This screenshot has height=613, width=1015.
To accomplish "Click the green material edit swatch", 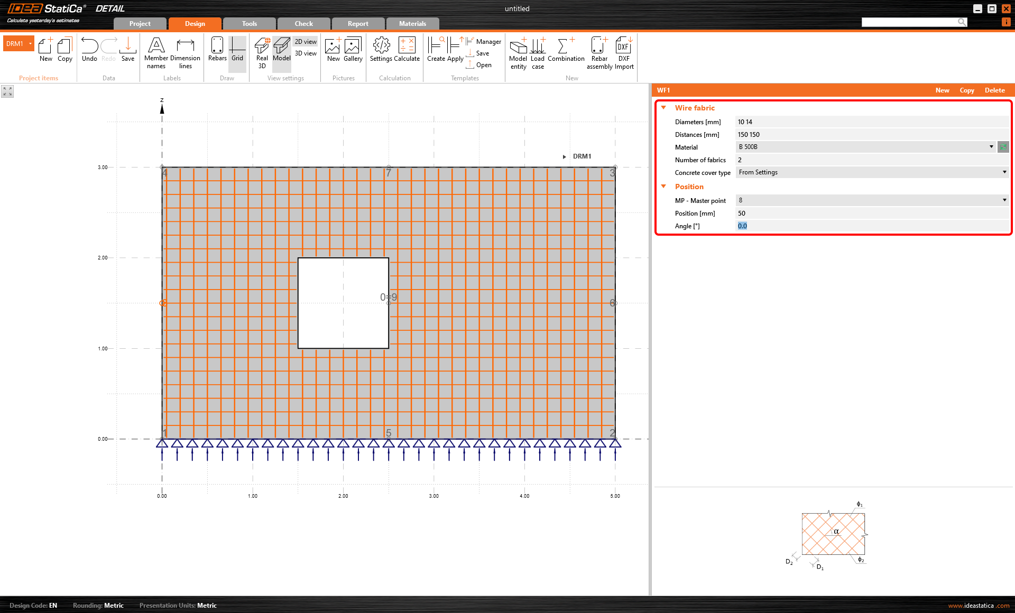I will 1003,147.
